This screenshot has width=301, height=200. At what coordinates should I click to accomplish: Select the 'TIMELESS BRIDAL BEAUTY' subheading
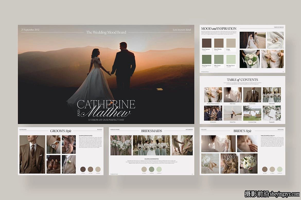click(x=268, y=136)
